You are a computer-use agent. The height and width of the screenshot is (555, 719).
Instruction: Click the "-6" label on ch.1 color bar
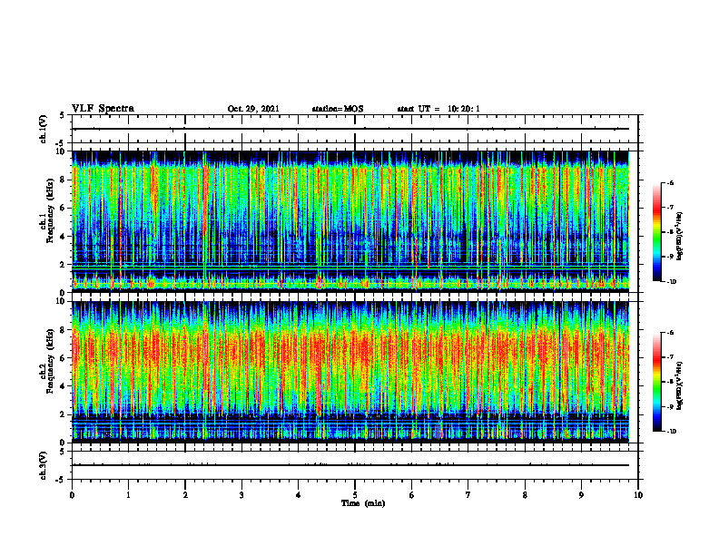pyautogui.click(x=670, y=183)
